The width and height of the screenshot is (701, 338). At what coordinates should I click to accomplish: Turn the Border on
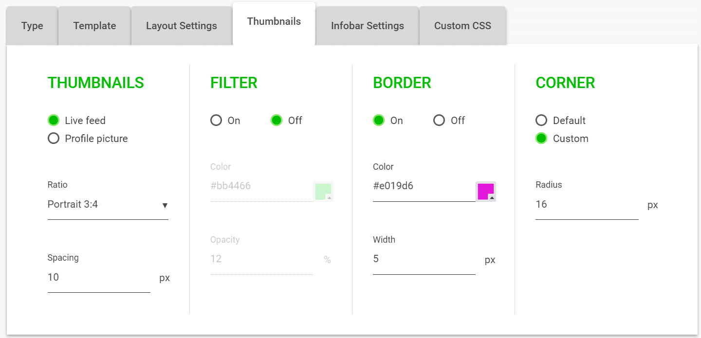[x=379, y=120]
